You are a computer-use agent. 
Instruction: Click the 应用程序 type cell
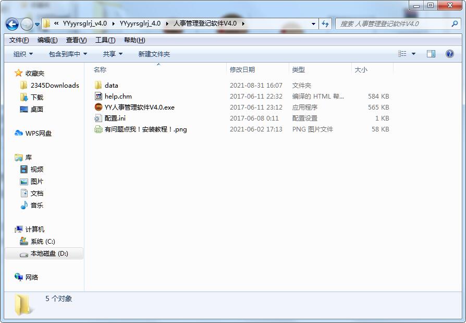pos(304,107)
